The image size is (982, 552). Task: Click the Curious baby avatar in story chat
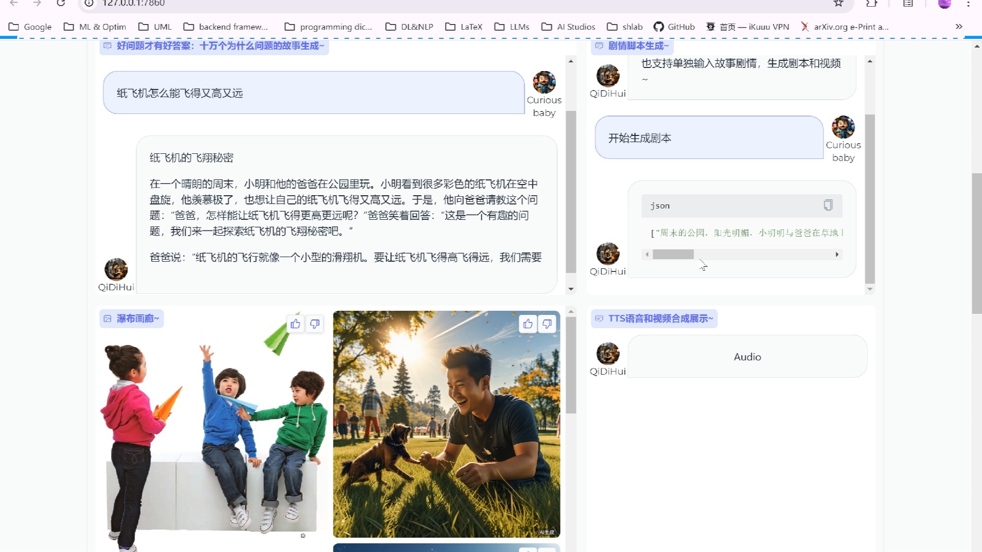tap(544, 82)
